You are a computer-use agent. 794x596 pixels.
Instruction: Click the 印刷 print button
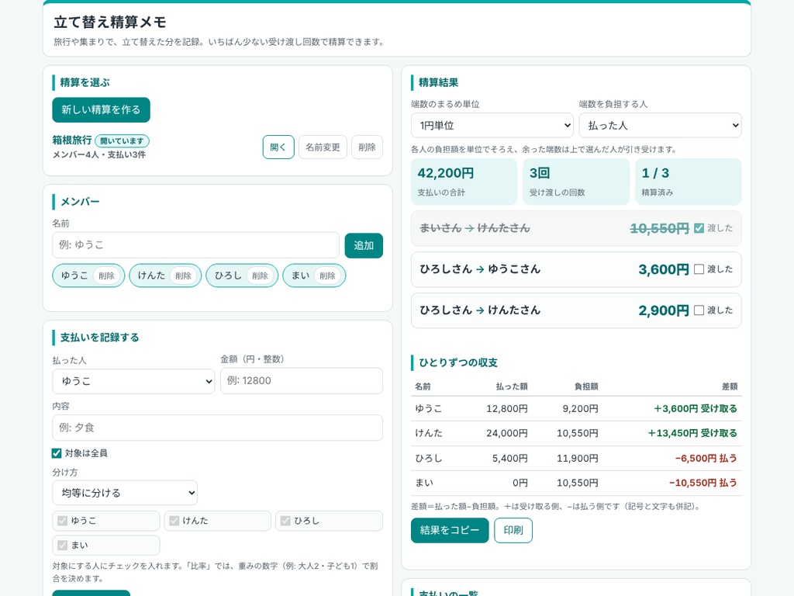pos(513,530)
